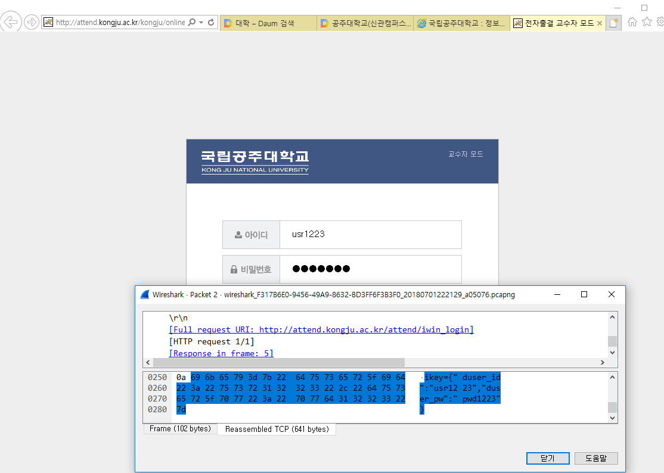Click the search magnifier in address bar

(192, 22)
